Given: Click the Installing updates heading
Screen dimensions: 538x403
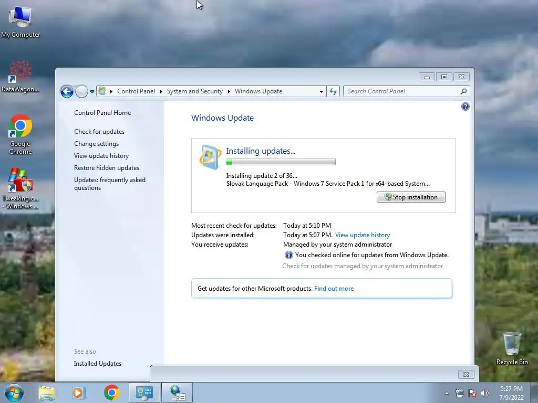Looking at the screenshot, I should 261,151.
